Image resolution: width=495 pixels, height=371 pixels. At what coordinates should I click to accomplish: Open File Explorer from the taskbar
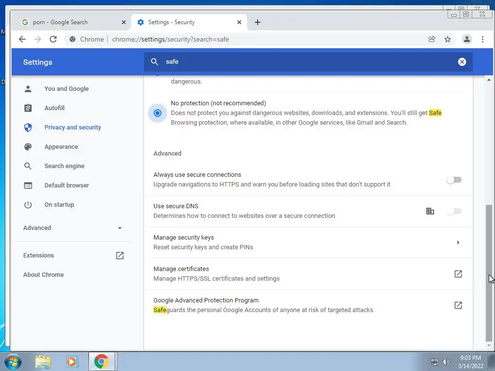(x=43, y=362)
